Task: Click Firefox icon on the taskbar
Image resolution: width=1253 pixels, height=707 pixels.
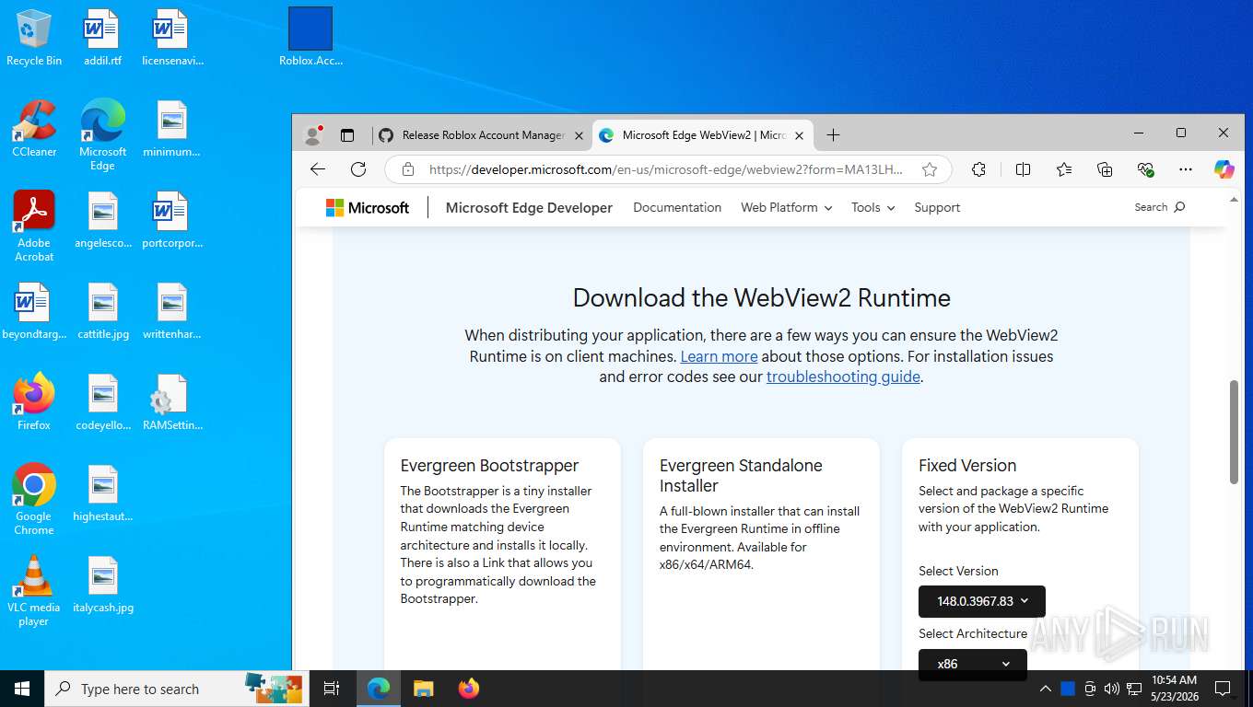Action: point(469,689)
